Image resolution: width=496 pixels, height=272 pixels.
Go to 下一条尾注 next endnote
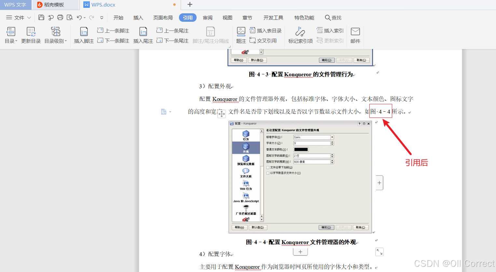click(x=172, y=41)
